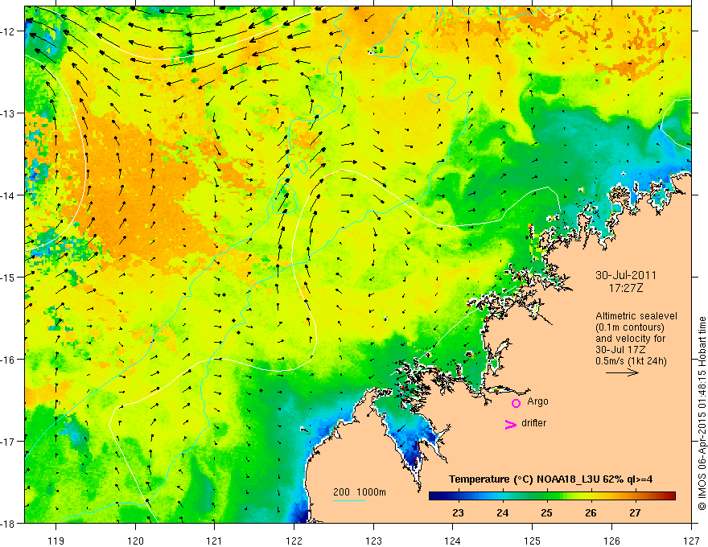Click the 127 longitude axis label

[691, 541]
